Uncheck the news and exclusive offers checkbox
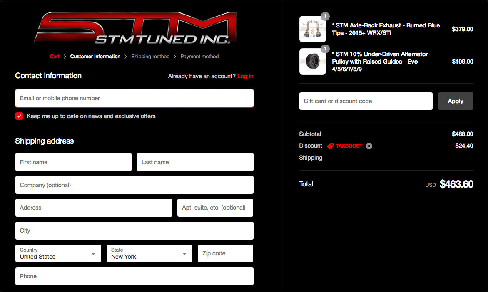This screenshot has width=488, height=292. coord(19,116)
